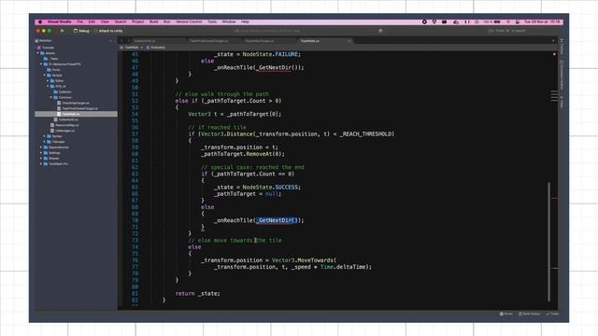This screenshot has width=598, height=336.
Task: Close the TaskWalk.cs editor tab
Action: tap(349, 41)
